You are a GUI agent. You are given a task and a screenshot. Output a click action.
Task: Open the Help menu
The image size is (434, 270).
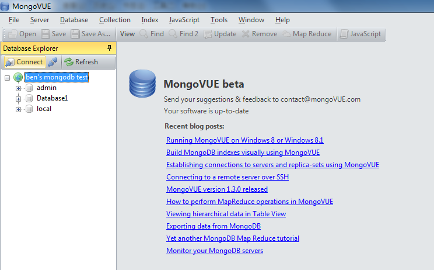[x=282, y=20]
